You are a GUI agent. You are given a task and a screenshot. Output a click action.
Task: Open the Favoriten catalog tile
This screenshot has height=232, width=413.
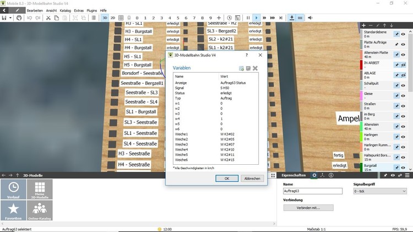tap(13, 211)
